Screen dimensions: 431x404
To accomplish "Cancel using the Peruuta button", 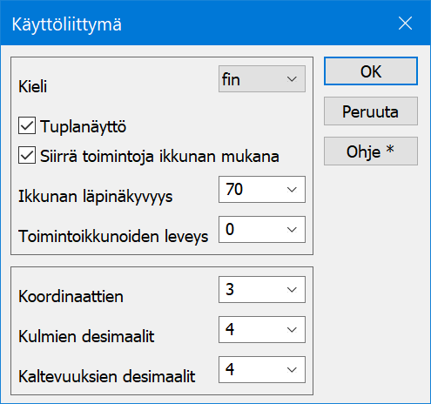I will (x=371, y=111).
